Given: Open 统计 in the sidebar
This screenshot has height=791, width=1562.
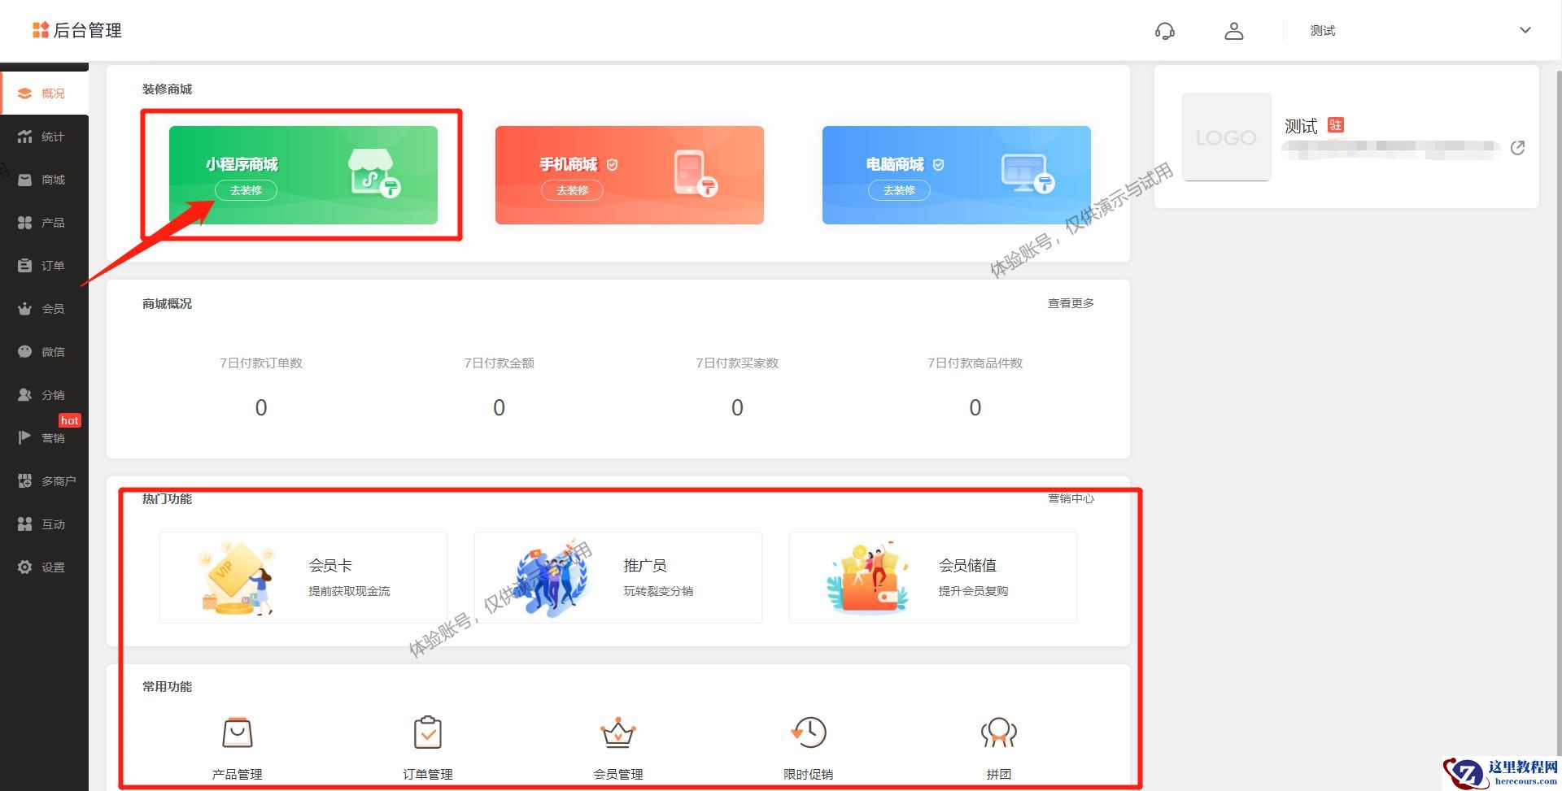Looking at the screenshot, I should (x=44, y=137).
